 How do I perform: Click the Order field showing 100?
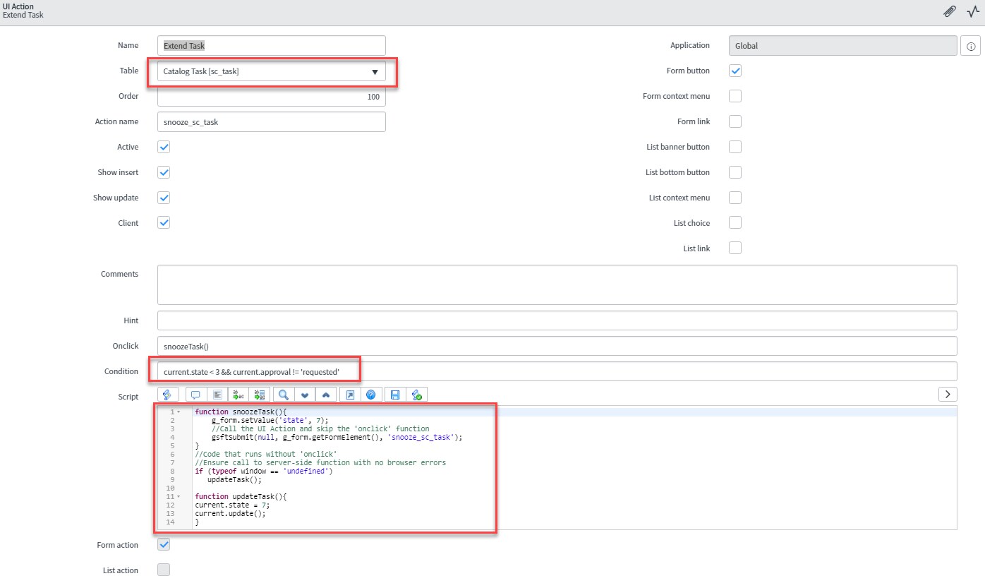pos(272,97)
